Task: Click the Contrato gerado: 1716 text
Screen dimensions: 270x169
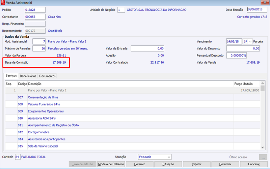Action: [252, 17]
